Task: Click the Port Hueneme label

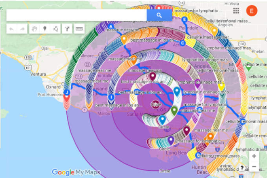Action: click(50, 95)
